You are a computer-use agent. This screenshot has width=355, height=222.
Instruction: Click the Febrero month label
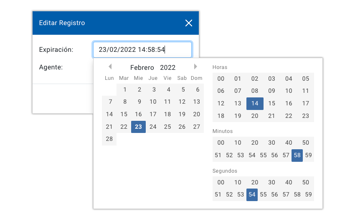pos(142,68)
